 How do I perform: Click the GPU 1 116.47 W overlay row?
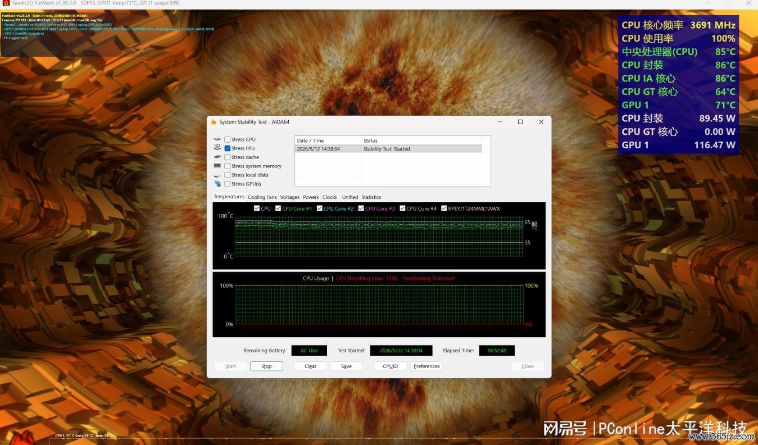tap(678, 145)
